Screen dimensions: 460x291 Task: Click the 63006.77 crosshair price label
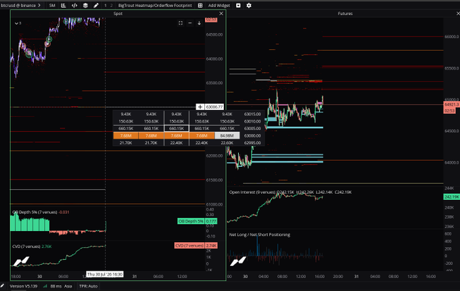coord(214,107)
